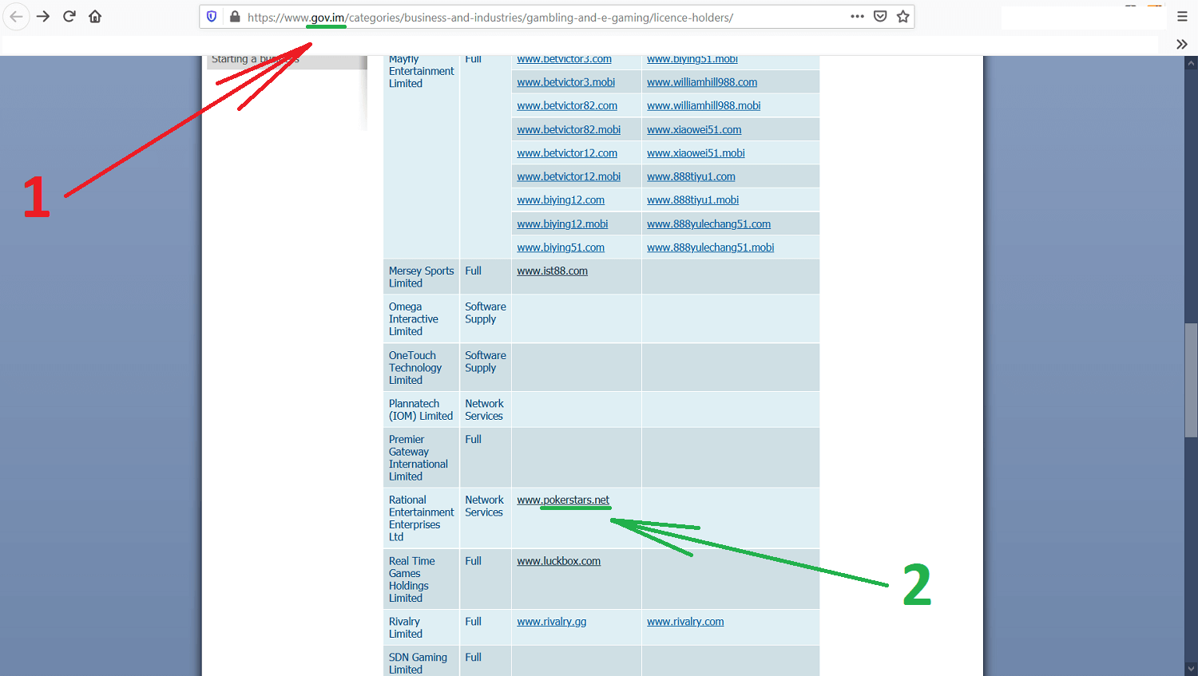Open www.betvictor12.mobi link
The image size is (1198, 676).
pyautogui.click(x=569, y=176)
